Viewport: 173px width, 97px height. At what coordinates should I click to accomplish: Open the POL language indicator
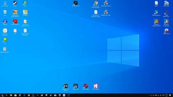(167, 95)
